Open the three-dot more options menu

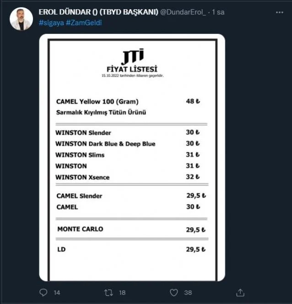pyautogui.click(x=280, y=12)
